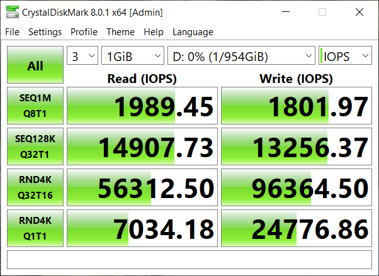Minimize the CrystalDiskMark window
379x276 pixels.
pos(286,12)
